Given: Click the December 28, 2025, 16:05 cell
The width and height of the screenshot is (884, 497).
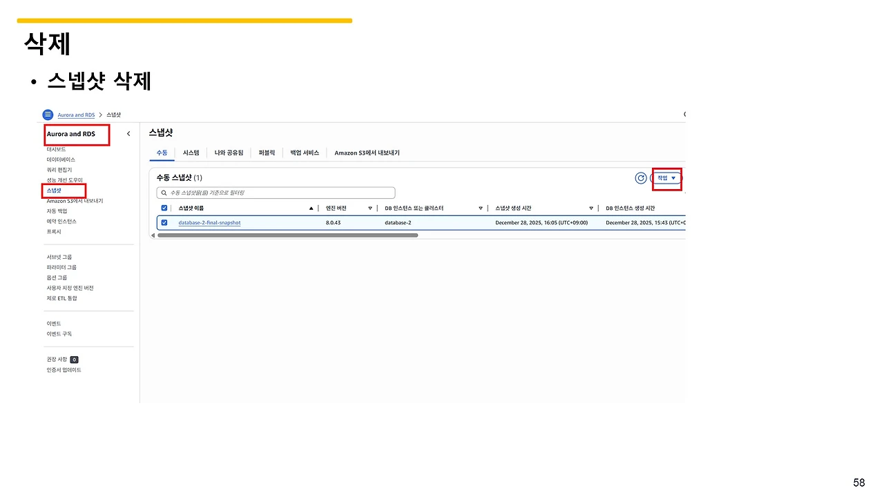Looking at the screenshot, I should pyautogui.click(x=541, y=223).
